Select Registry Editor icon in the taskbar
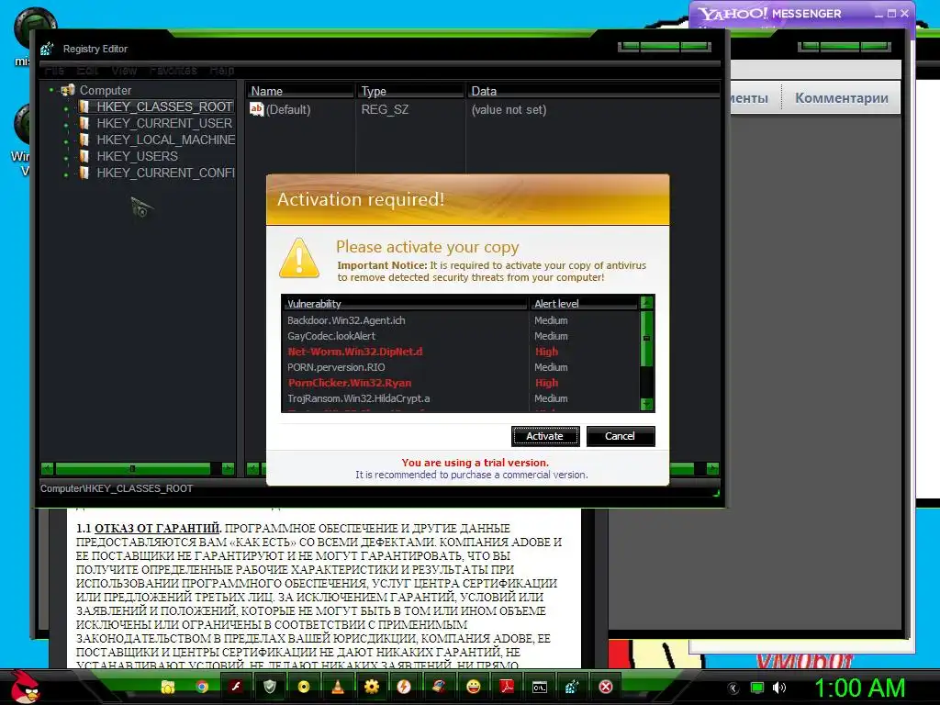This screenshot has height=705, width=940. click(x=573, y=687)
